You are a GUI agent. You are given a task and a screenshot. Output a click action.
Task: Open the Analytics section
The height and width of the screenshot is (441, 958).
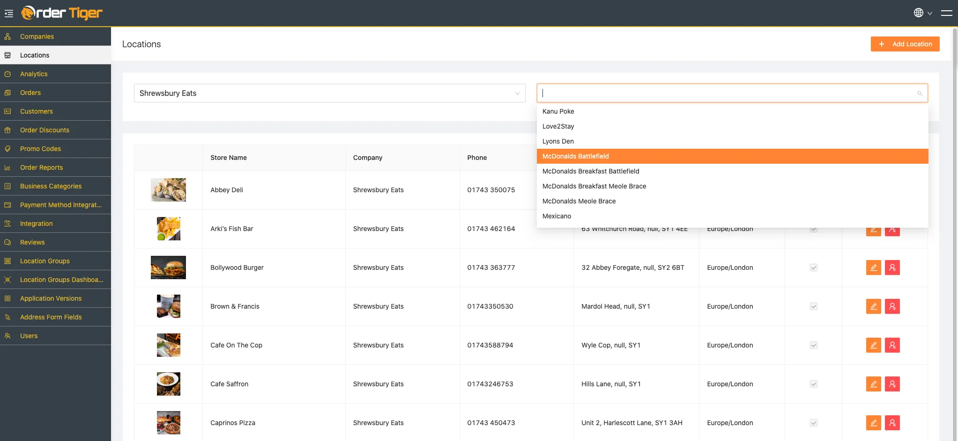(x=33, y=74)
